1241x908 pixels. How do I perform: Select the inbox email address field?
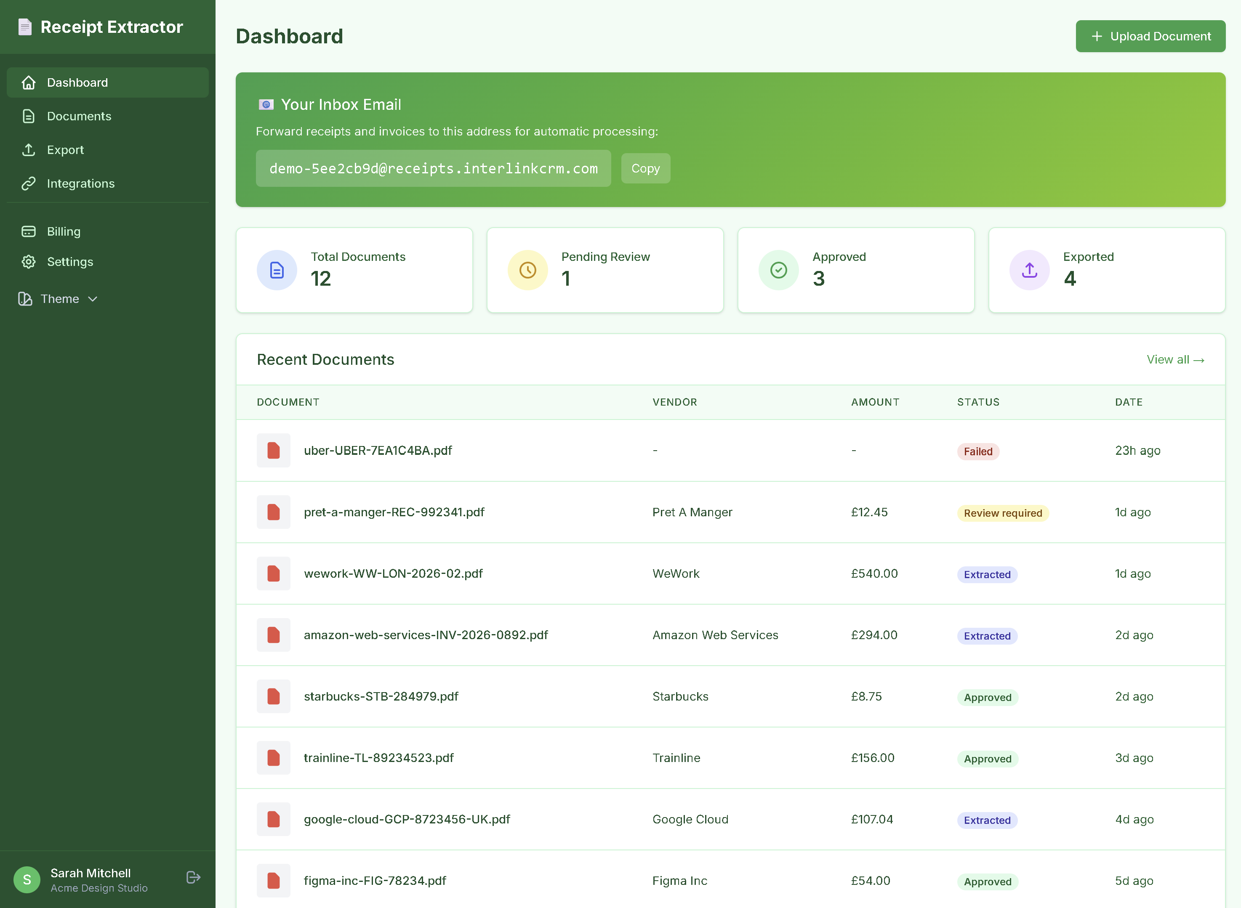433,168
